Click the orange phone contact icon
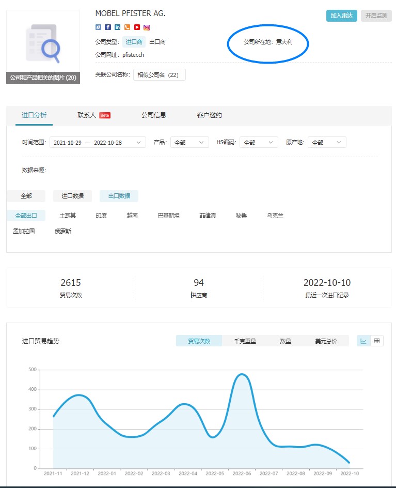Image resolution: width=396 pixels, height=488 pixels. [x=127, y=27]
